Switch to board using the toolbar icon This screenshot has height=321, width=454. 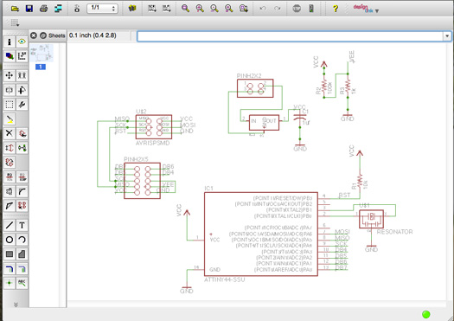[77, 9]
